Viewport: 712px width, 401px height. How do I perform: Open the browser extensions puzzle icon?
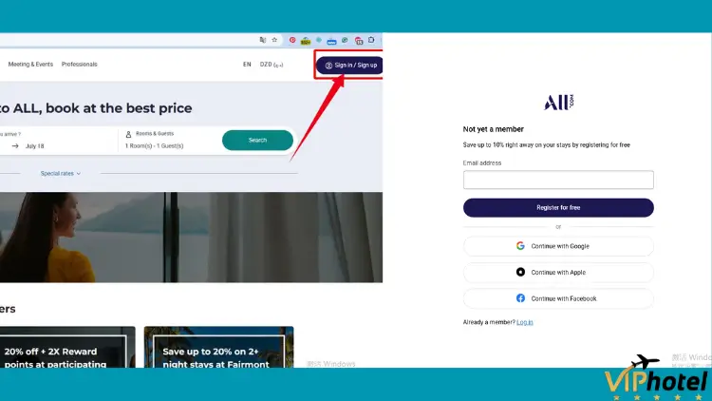[x=371, y=40]
